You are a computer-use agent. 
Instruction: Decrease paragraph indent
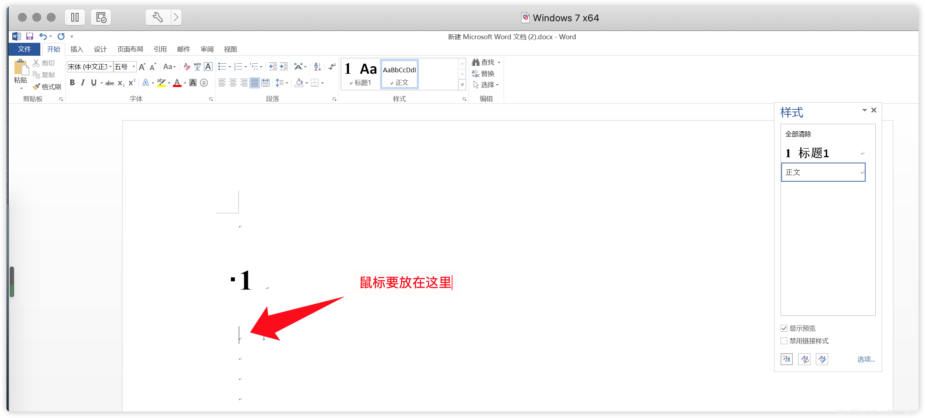coord(273,67)
